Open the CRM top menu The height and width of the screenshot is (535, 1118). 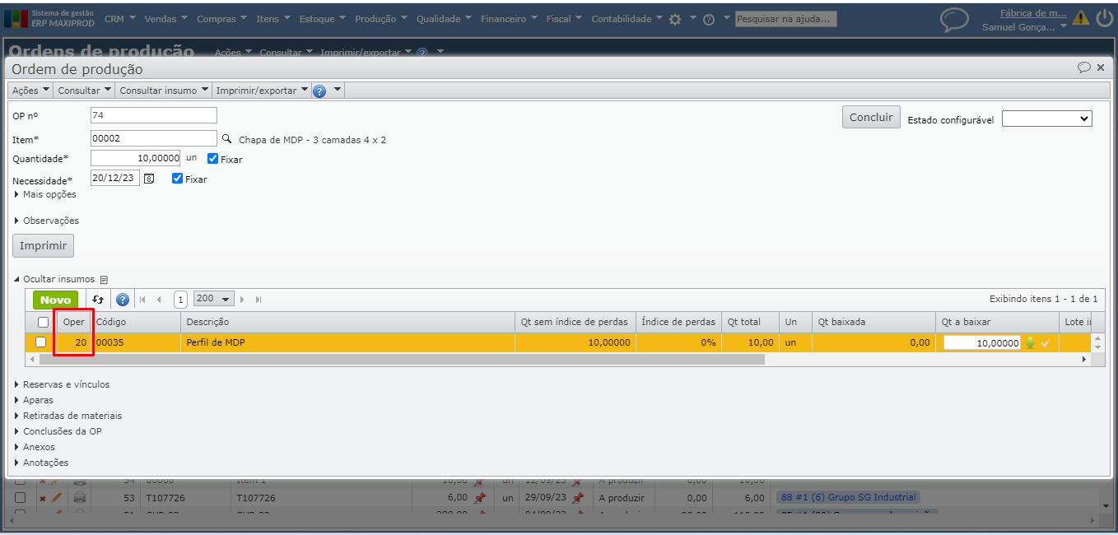[x=119, y=19]
